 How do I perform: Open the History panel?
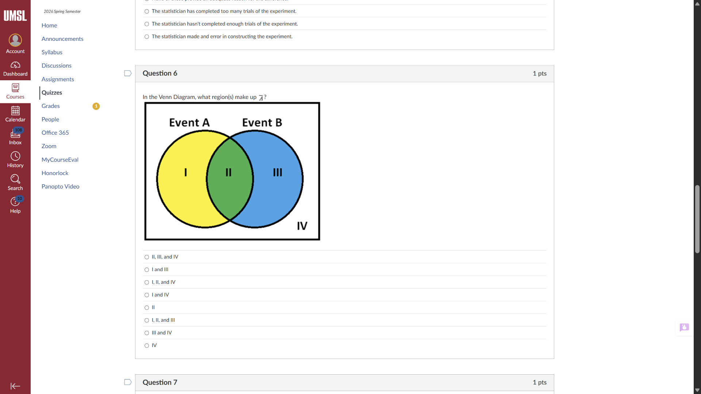(15, 159)
